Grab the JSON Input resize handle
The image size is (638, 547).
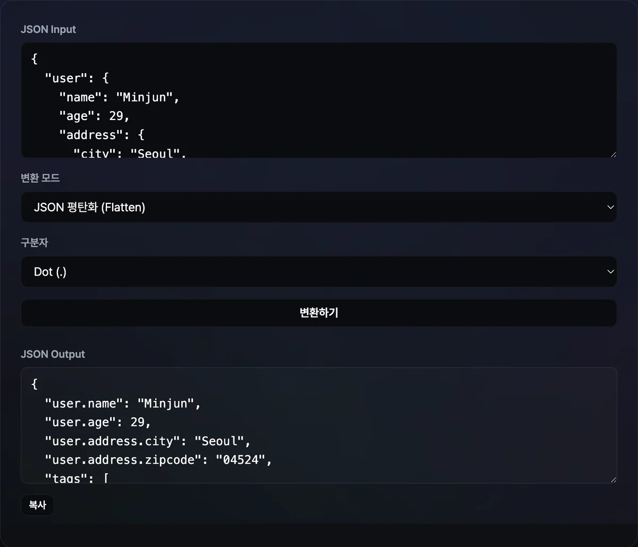[613, 154]
